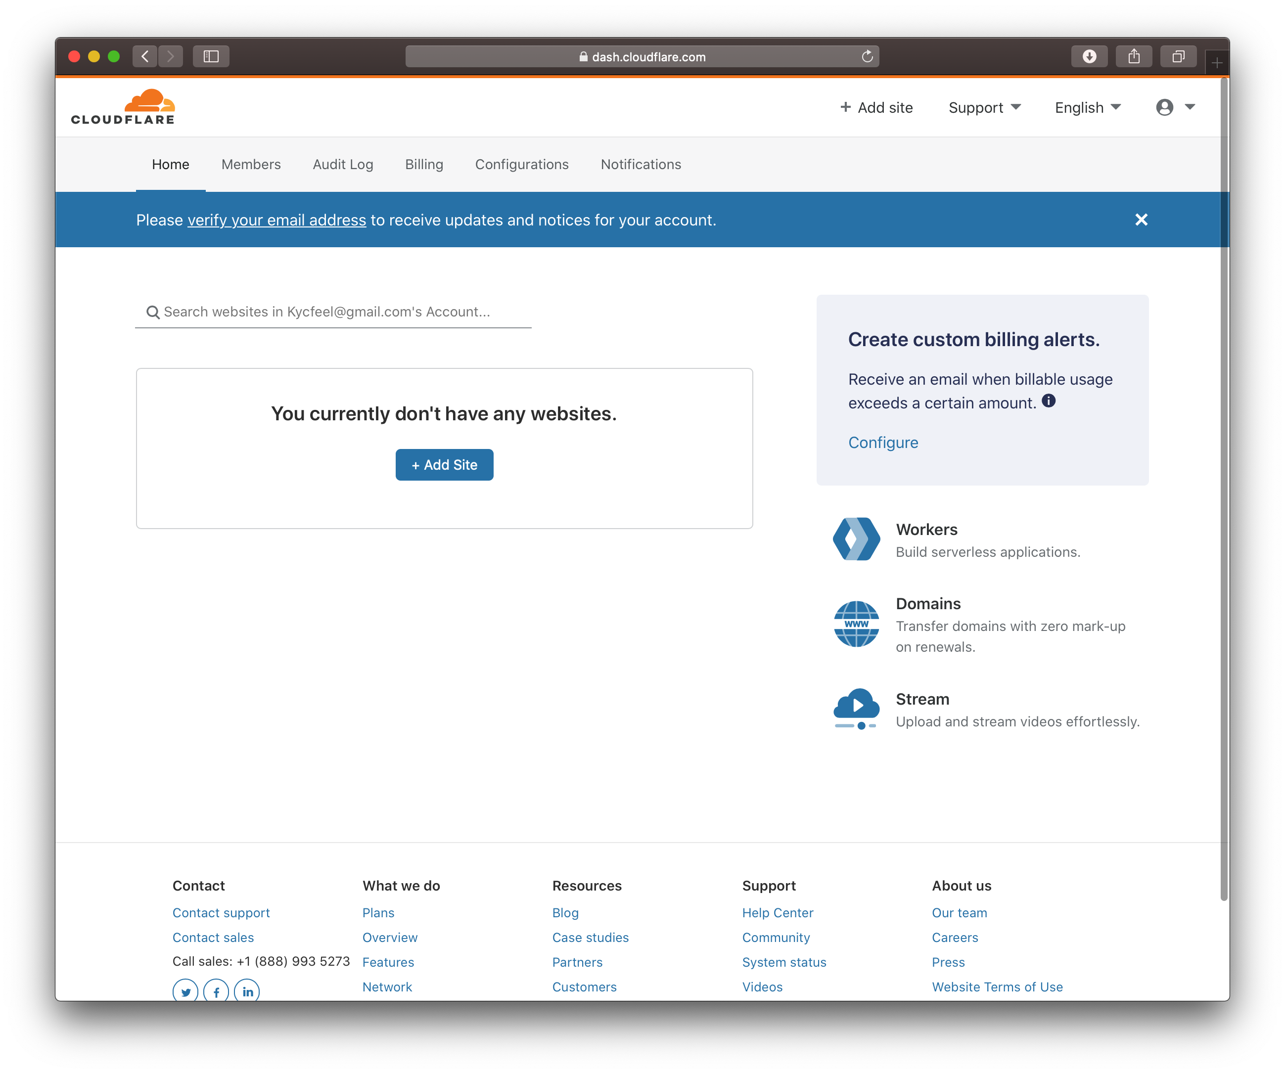This screenshot has height=1074, width=1285.
Task: Click the billing alerts info icon
Action: tap(1049, 401)
